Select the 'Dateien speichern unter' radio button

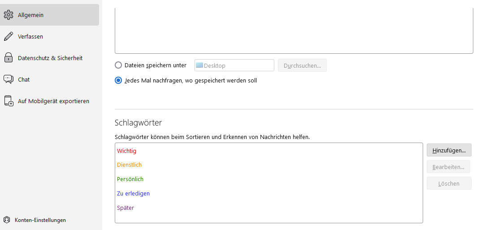click(x=118, y=65)
